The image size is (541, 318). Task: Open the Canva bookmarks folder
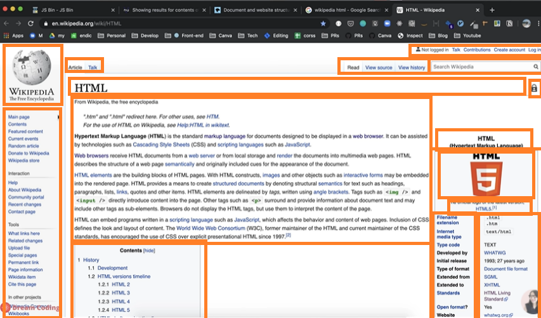(x=221, y=36)
